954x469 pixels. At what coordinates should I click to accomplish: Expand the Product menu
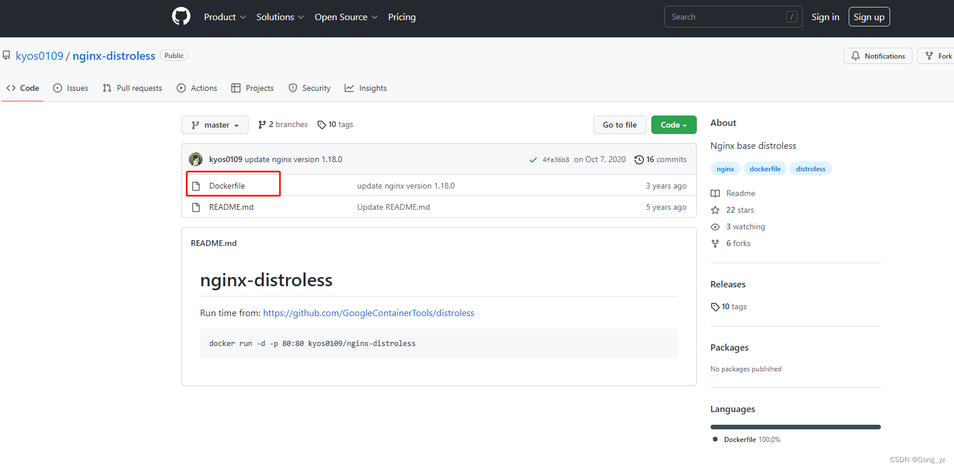pyautogui.click(x=225, y=17)
